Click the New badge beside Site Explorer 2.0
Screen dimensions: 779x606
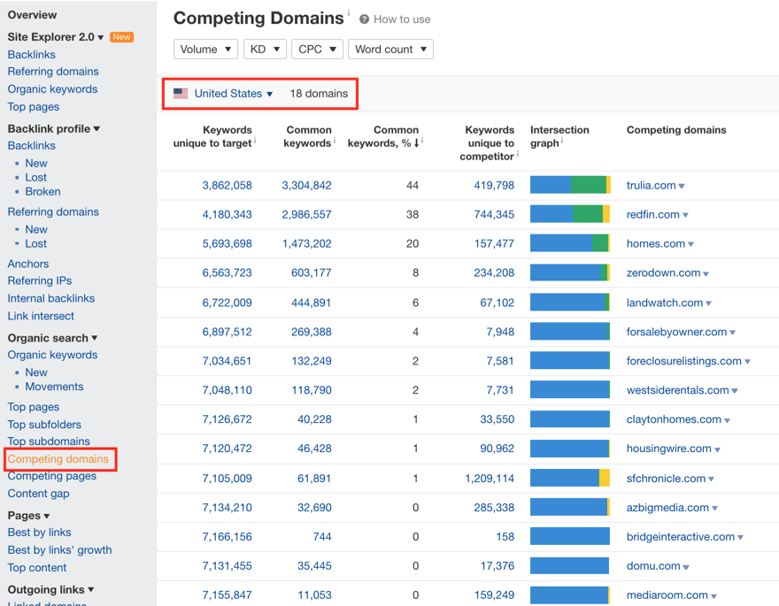(121, 37)
